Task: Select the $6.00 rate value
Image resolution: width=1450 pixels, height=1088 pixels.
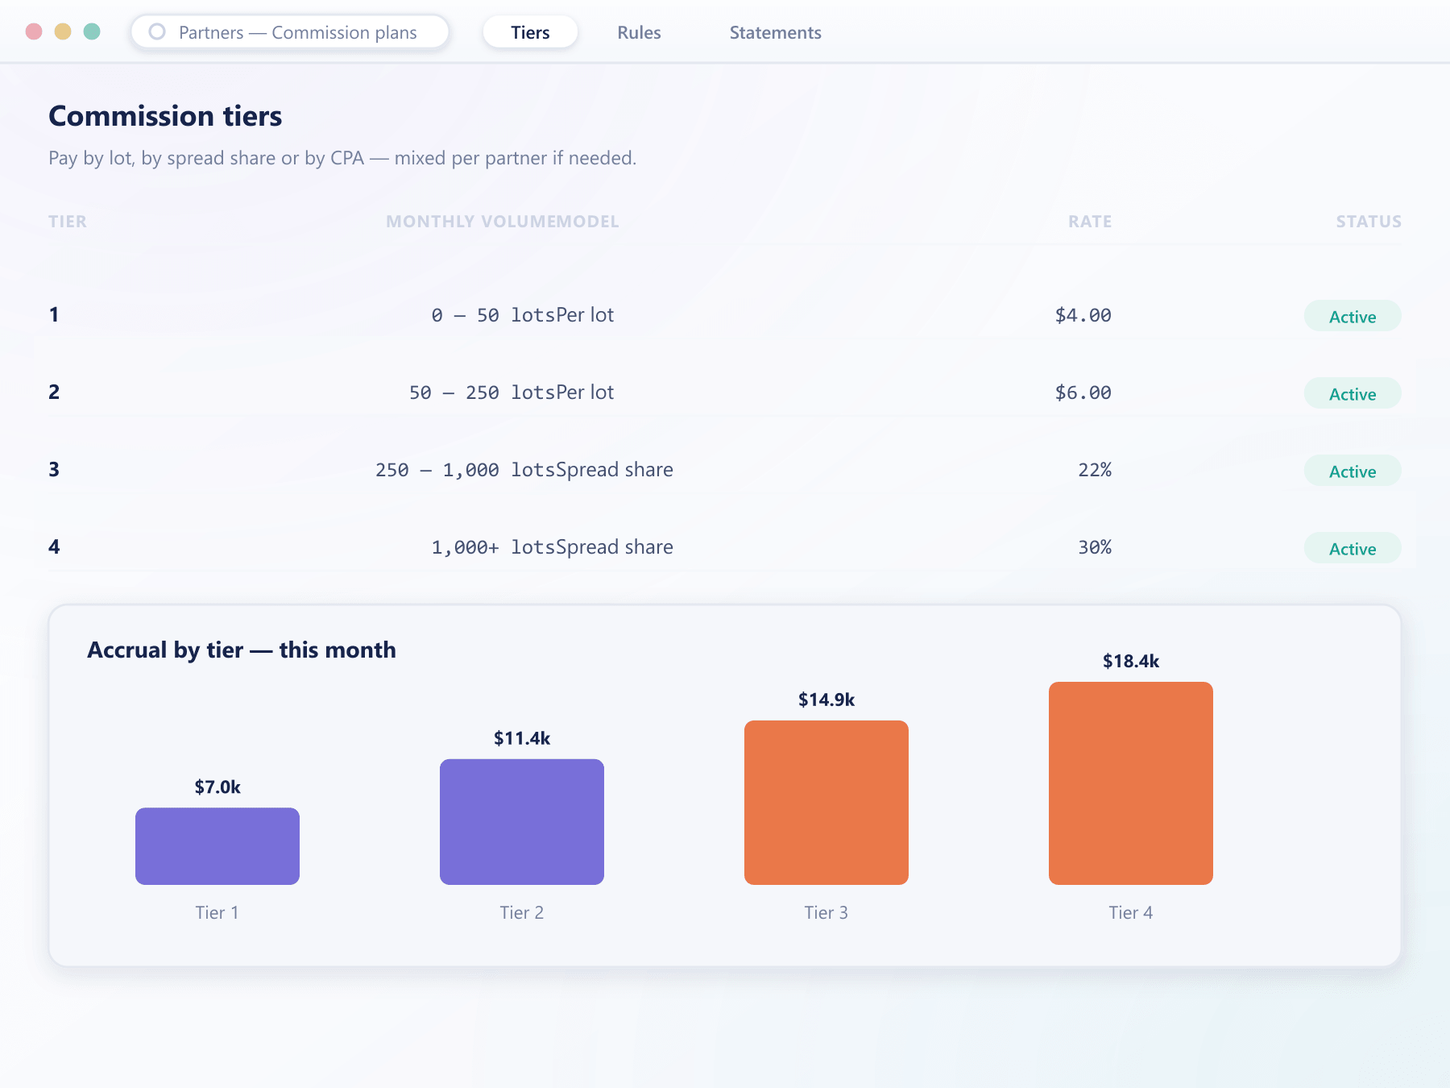Action: (x=1083, y=392)
